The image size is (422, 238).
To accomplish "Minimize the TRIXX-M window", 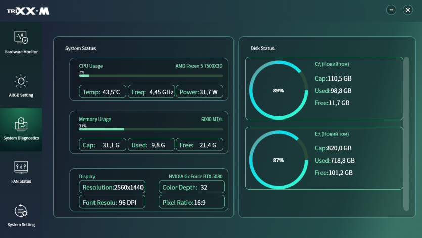I will (x=391, y=10).
